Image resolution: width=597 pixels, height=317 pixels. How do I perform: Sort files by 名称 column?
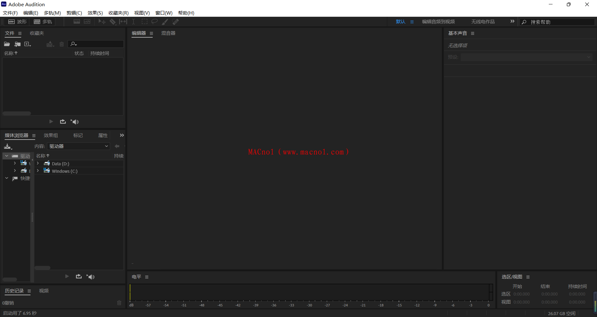11,53
